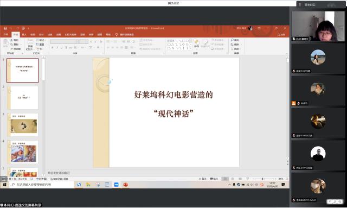Expand 形状填充 shape fill dropdown
347x208 pixels.
pyautogui.click(x=218, y=40)
